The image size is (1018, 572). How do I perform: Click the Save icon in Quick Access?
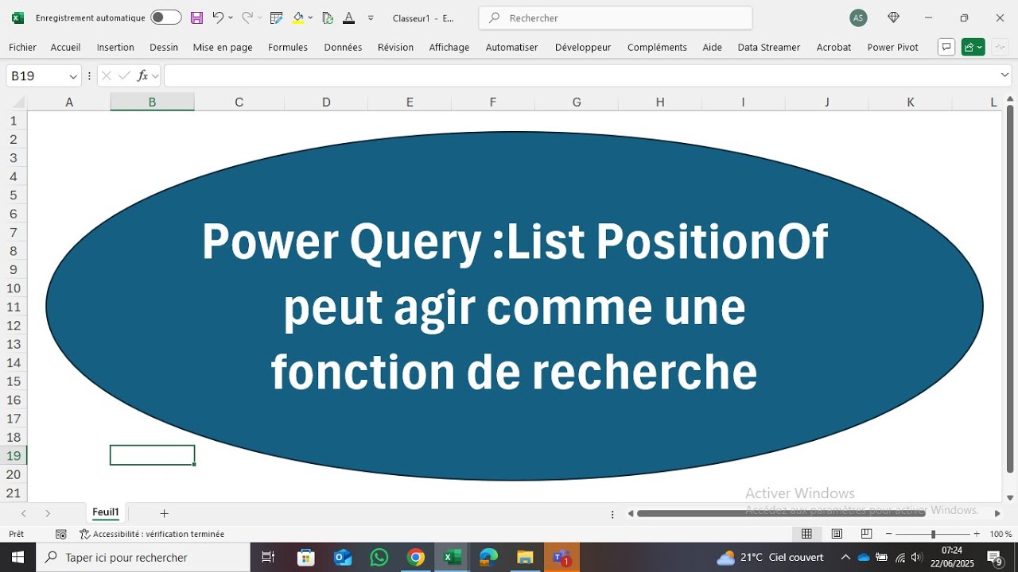pos(196,17)
